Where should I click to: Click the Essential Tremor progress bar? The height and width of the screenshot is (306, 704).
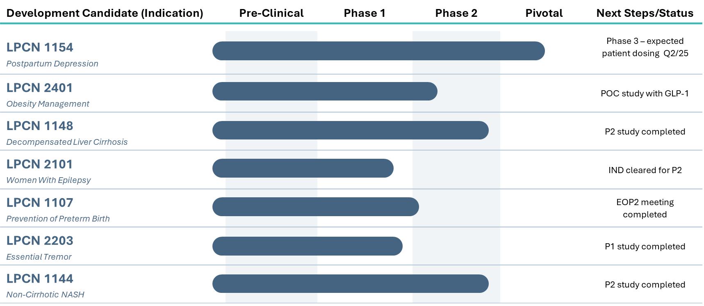tap(307, 246)
